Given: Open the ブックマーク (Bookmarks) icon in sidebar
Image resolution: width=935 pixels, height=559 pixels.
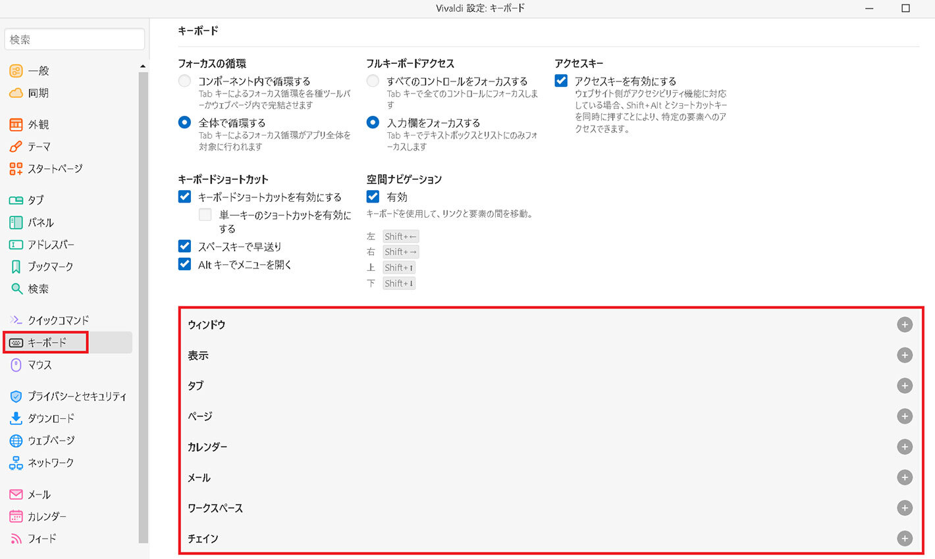Looking at the screenshot, I should 16,267.
